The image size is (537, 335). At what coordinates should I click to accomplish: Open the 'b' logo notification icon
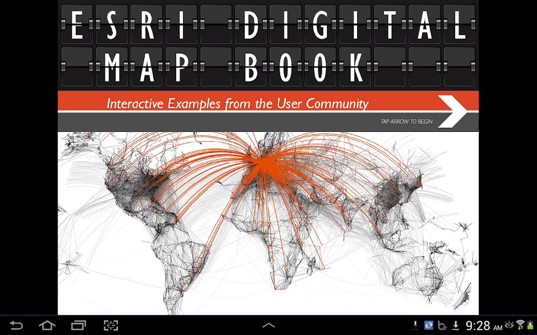point(442,325)
